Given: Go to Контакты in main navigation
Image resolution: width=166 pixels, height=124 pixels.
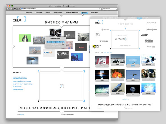Looking at the screenshot, I should point(95,13).
